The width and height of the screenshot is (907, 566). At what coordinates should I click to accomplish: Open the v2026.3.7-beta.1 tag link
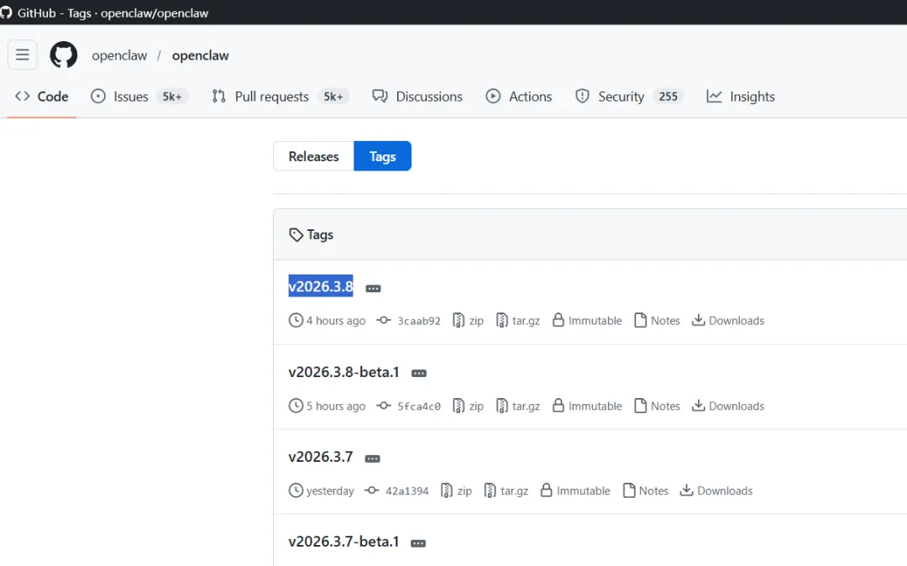coord(343,542)
